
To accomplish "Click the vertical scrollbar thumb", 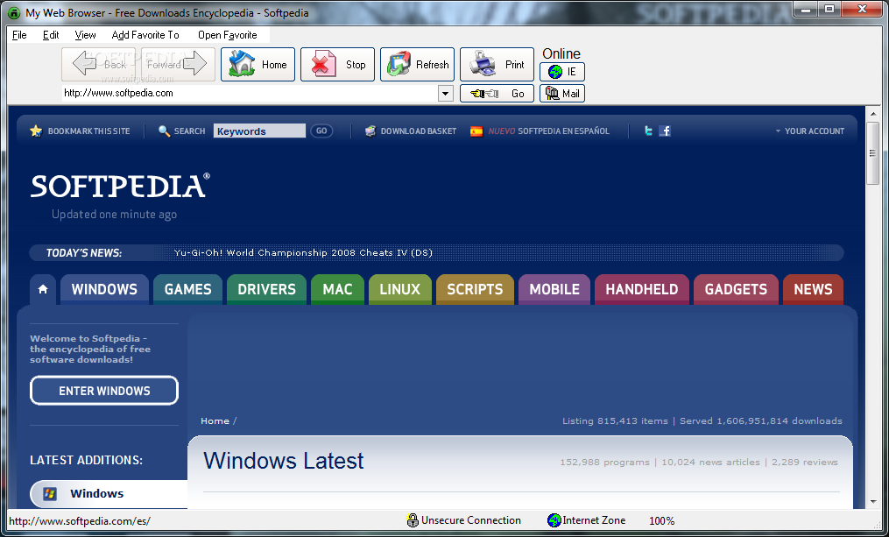I will (x=872, y=153).
